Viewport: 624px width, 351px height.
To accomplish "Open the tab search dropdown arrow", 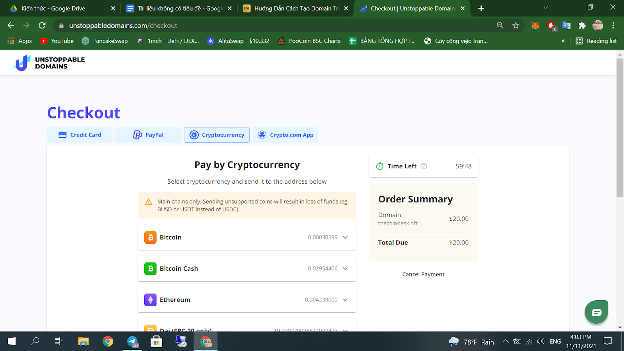I will [x=546, y=7].
